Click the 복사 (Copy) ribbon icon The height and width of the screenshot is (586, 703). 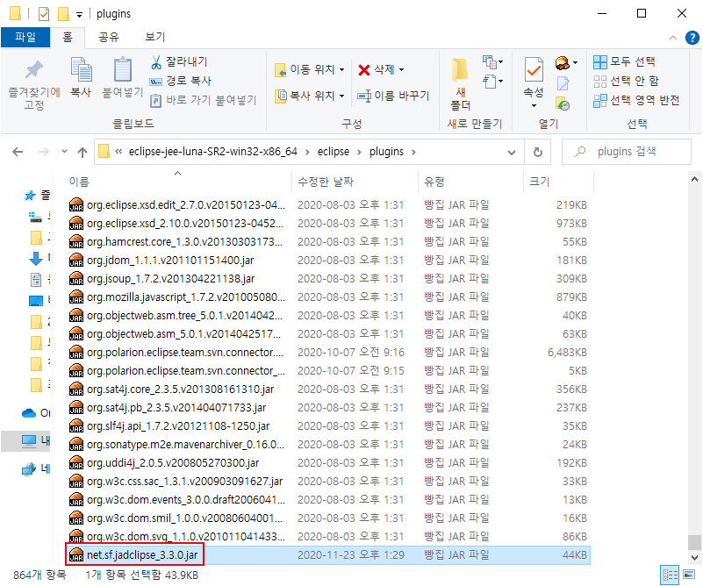[81, 76]
